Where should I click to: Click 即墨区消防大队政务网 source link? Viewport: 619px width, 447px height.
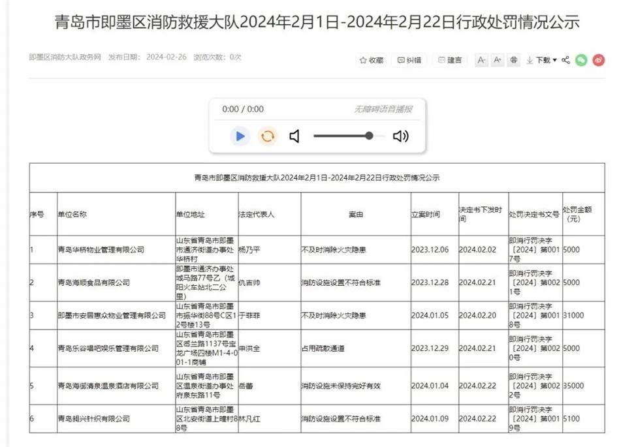coord(65,57)
